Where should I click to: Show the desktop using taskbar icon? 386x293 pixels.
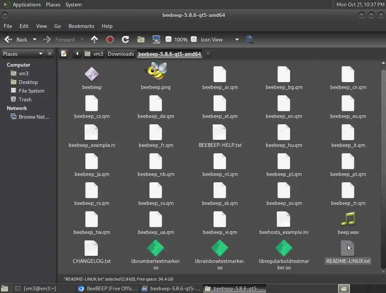[x=5, y=288]
